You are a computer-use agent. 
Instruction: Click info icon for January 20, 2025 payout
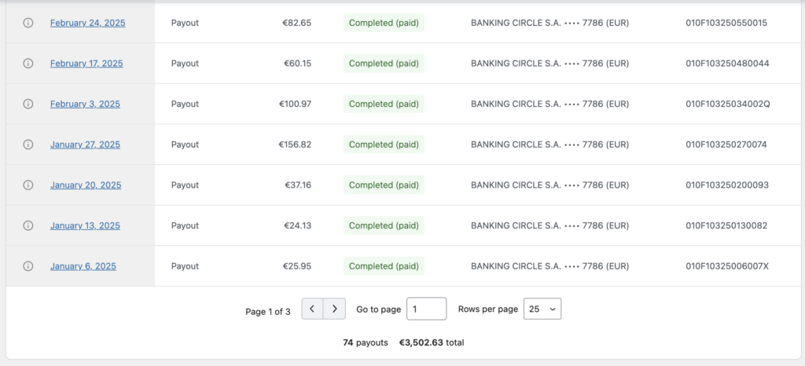pos(28,185)
